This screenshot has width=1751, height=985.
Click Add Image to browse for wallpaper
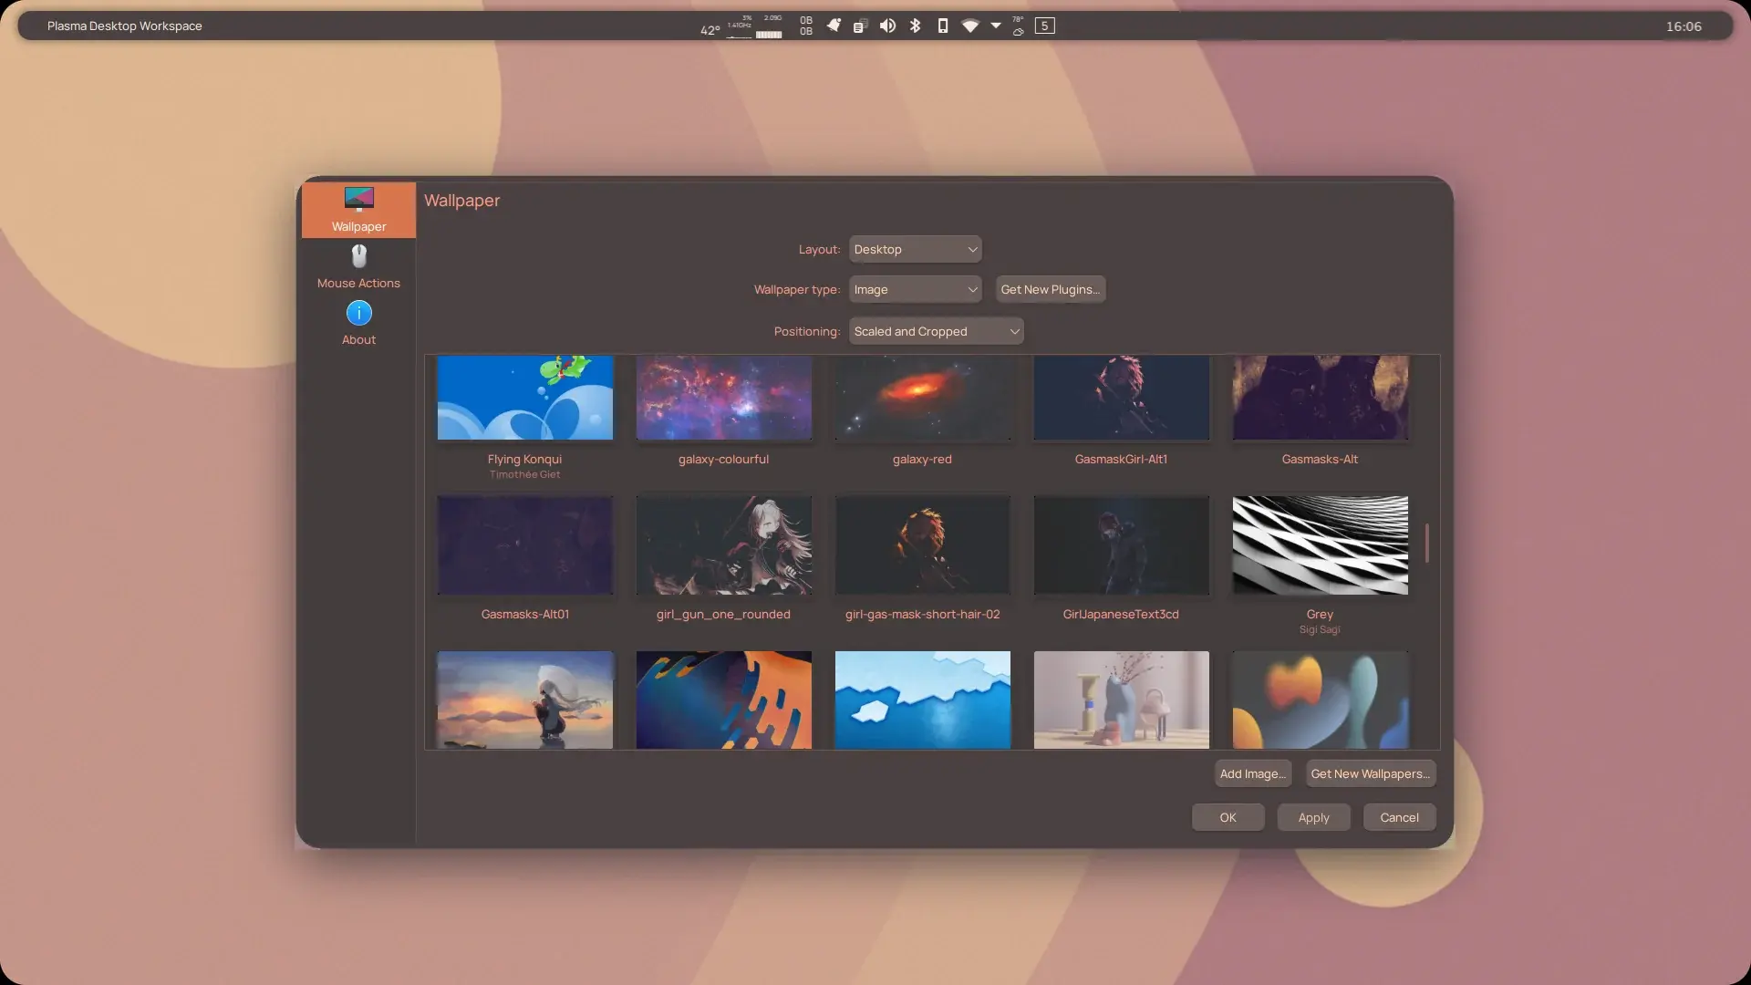1252,772
